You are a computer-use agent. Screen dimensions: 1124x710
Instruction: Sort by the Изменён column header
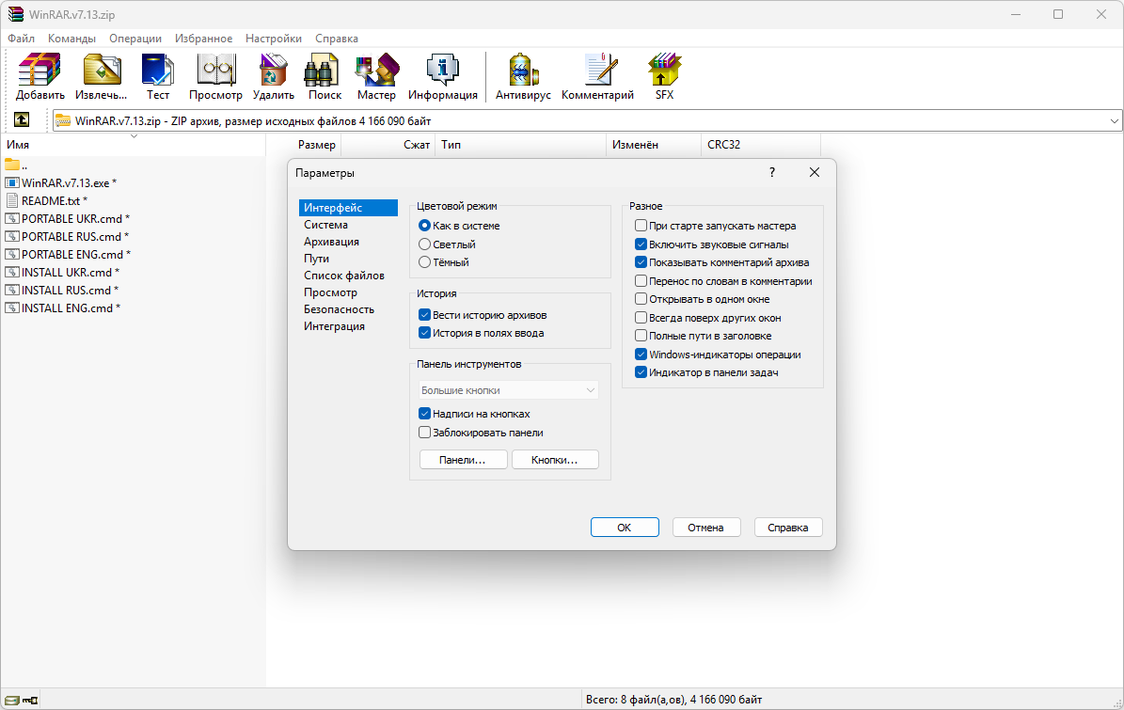tap(654, 145)
